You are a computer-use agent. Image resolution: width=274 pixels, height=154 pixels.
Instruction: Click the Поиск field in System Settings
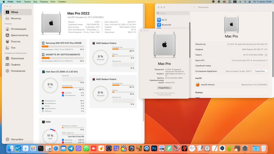point(173,13)
